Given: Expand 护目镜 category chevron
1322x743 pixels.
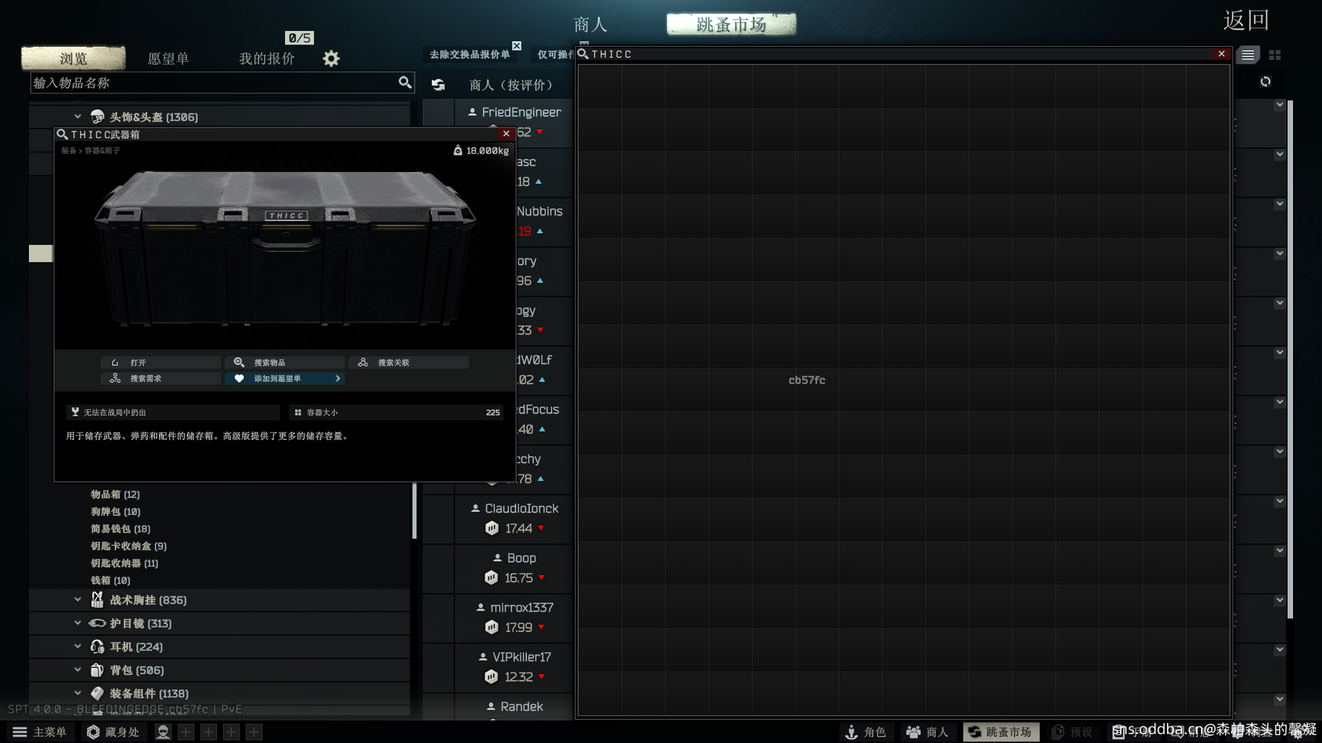Looking at the screenshot, I should tap(78, 623).
